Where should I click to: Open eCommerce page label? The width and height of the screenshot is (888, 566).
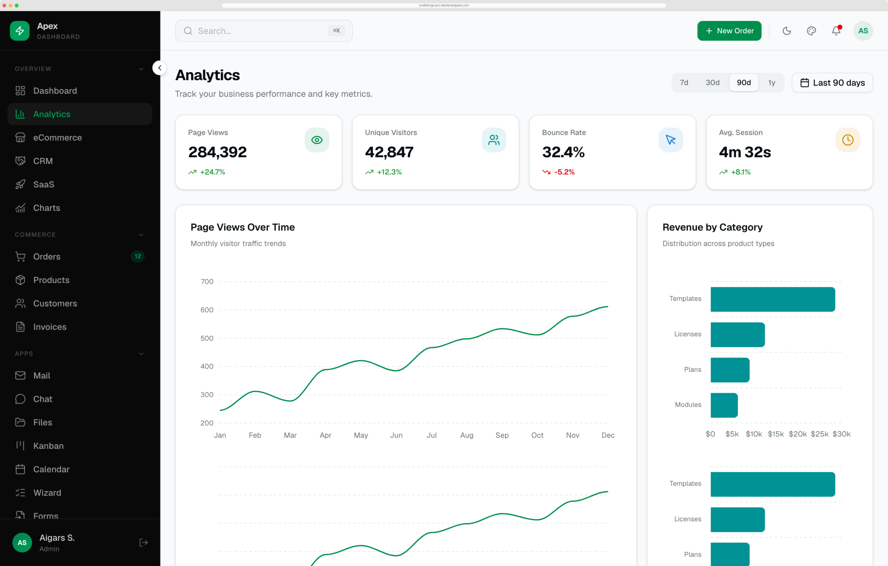[58, 138]
